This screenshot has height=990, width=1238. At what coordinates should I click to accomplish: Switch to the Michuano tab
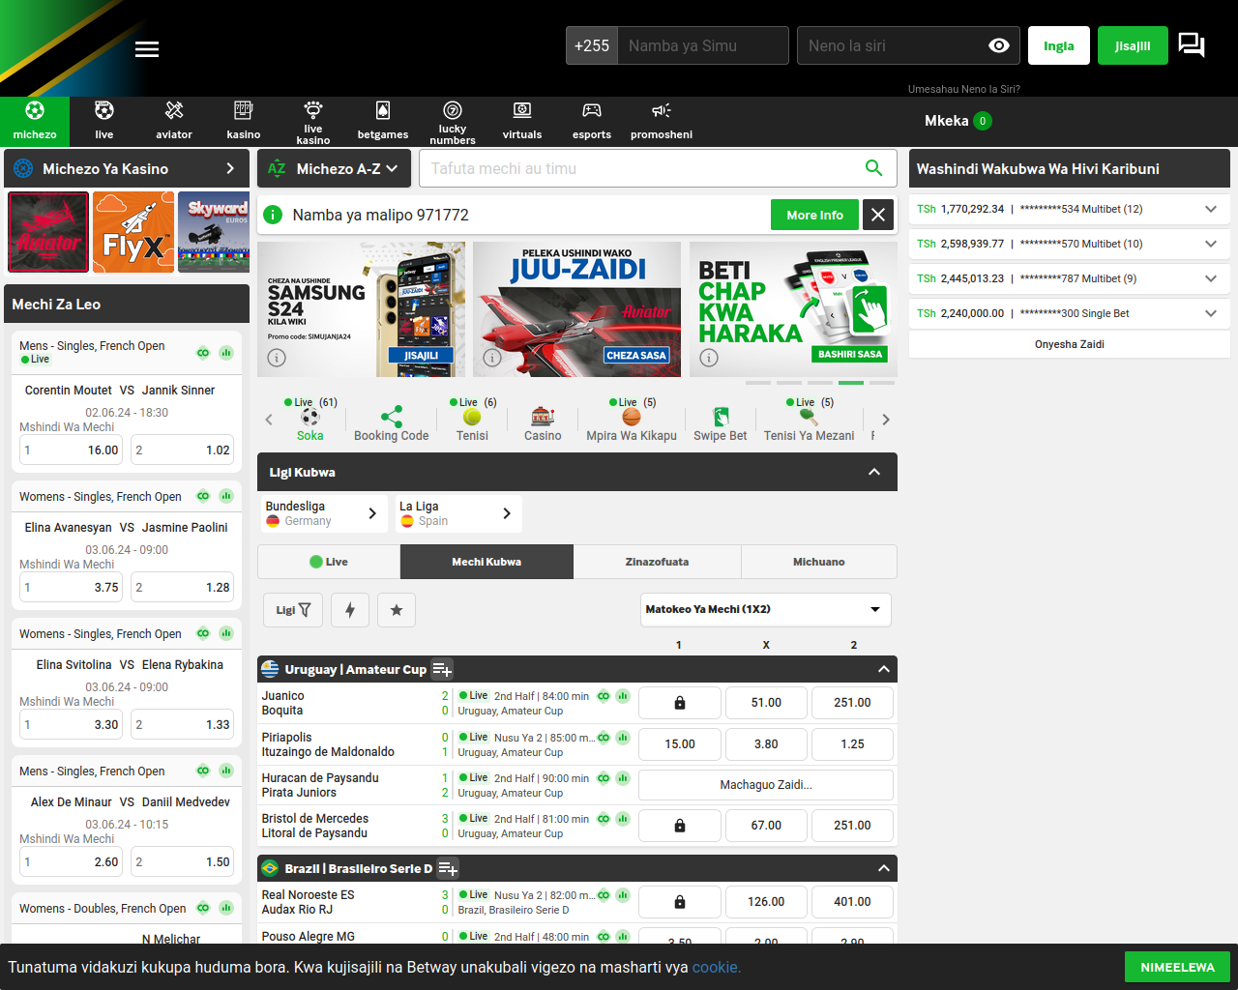pos(819,562)
